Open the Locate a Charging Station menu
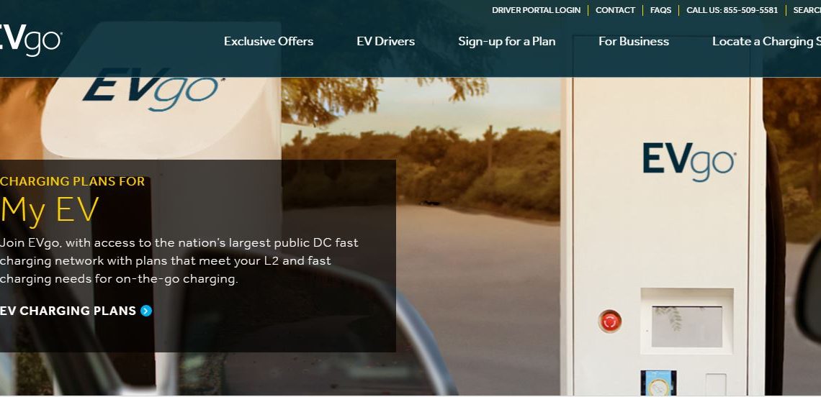 766,41
